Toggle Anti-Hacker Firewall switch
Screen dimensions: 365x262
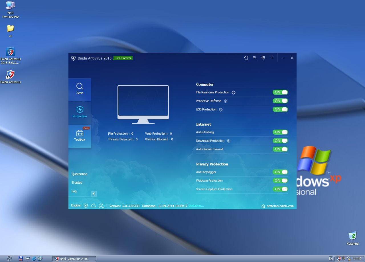[280, 149]
